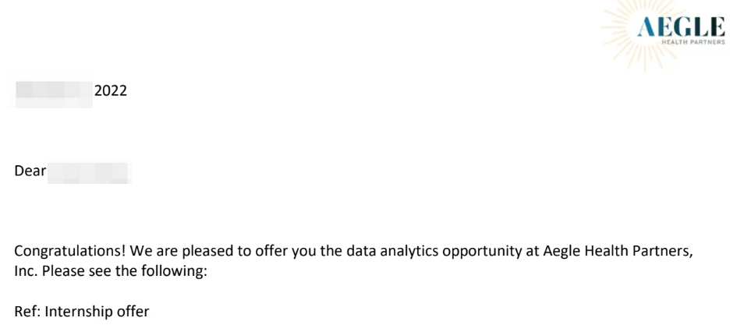Screen dimensions: 744x332
Task: Click the word Congratulations!
Action: [x=70, y=252]
